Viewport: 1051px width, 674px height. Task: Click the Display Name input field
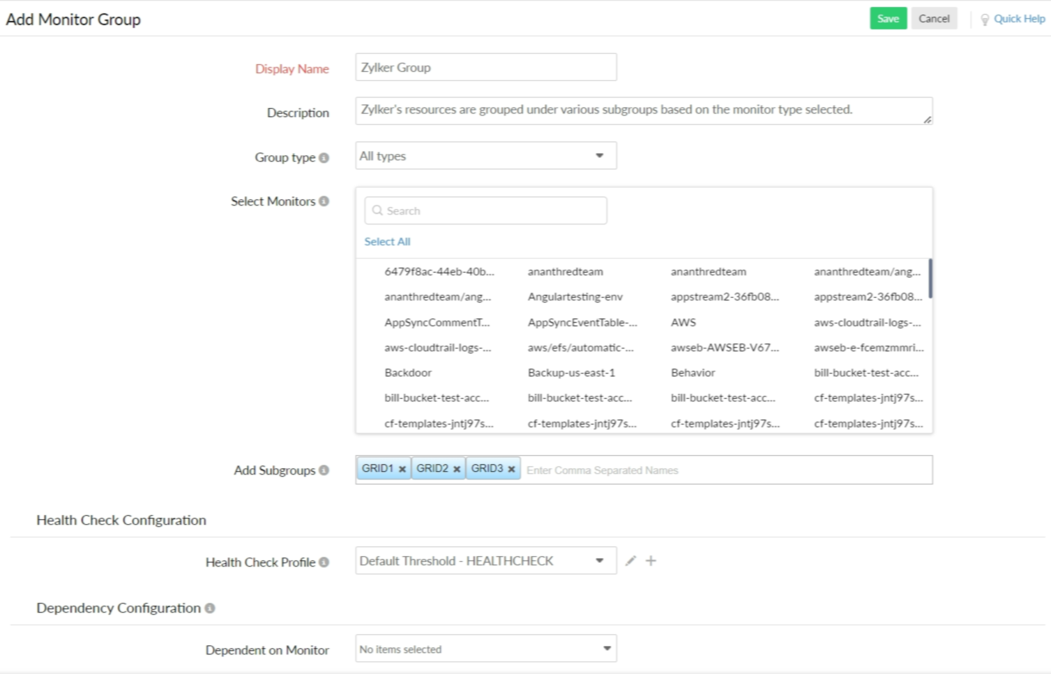[x=485, y=67]
